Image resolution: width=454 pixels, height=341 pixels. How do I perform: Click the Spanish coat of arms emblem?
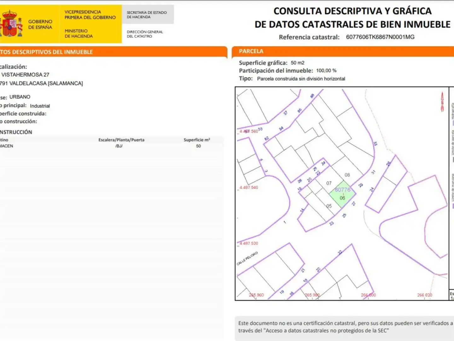[11, 24]
